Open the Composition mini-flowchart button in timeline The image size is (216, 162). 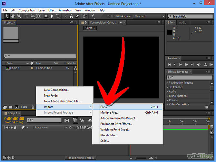[67, 120]
